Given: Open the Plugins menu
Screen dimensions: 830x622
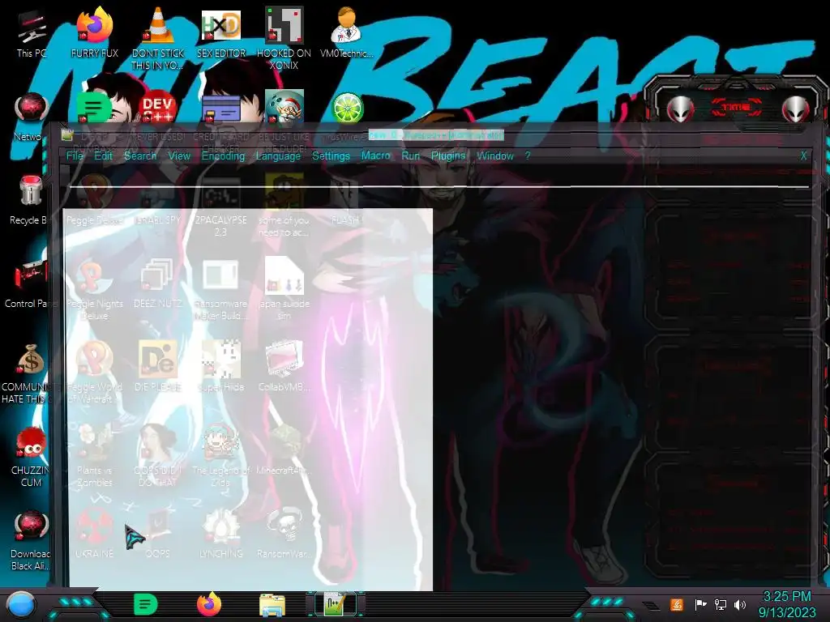Looking at the screenshot, I should point(447,155).
